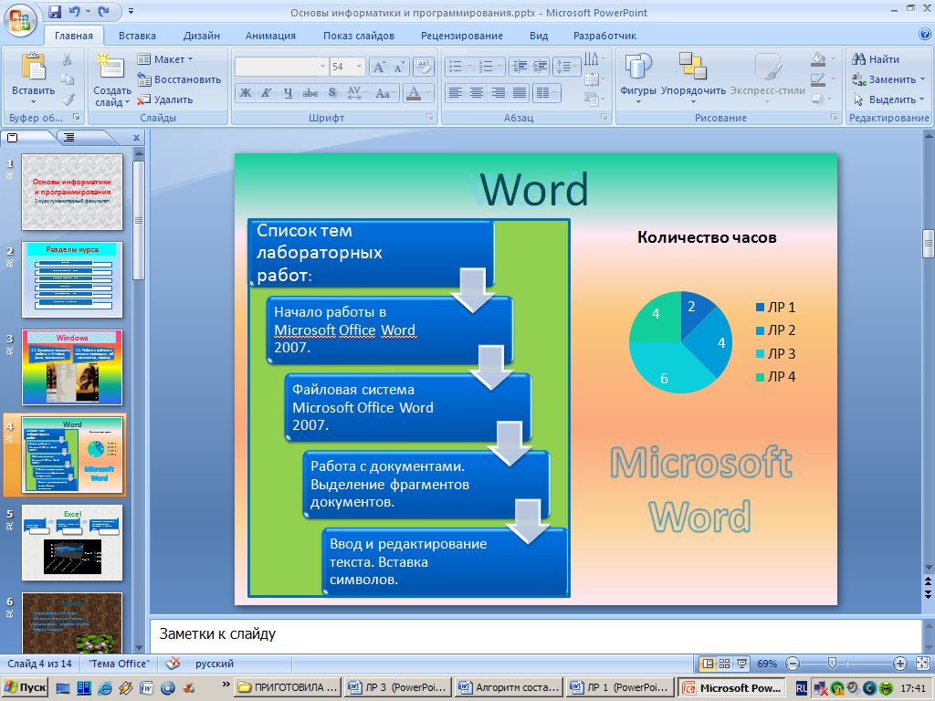Open the font name combo box
Image resolution: width=935 pixels, height=701 pixels.
[281, 66]
